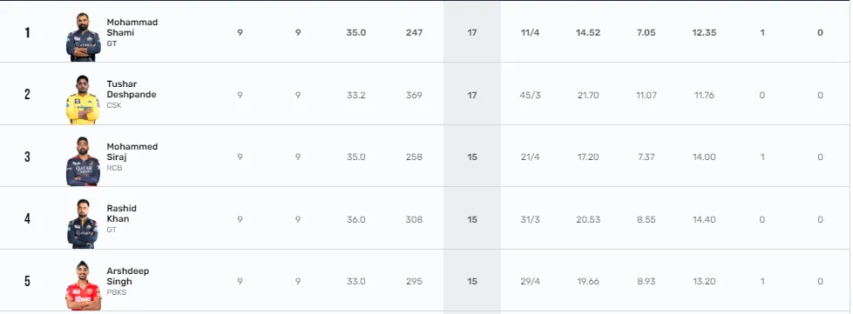Select the Arshdeep Singh name link
The width and height of the screenshot is (853, 314).
tap(128, 276)
